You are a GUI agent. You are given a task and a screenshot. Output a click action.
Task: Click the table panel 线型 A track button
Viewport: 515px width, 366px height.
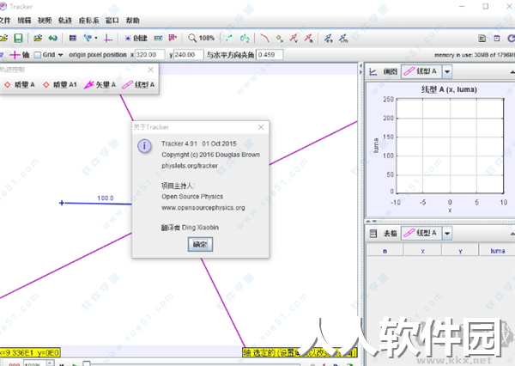pos(421,233)
